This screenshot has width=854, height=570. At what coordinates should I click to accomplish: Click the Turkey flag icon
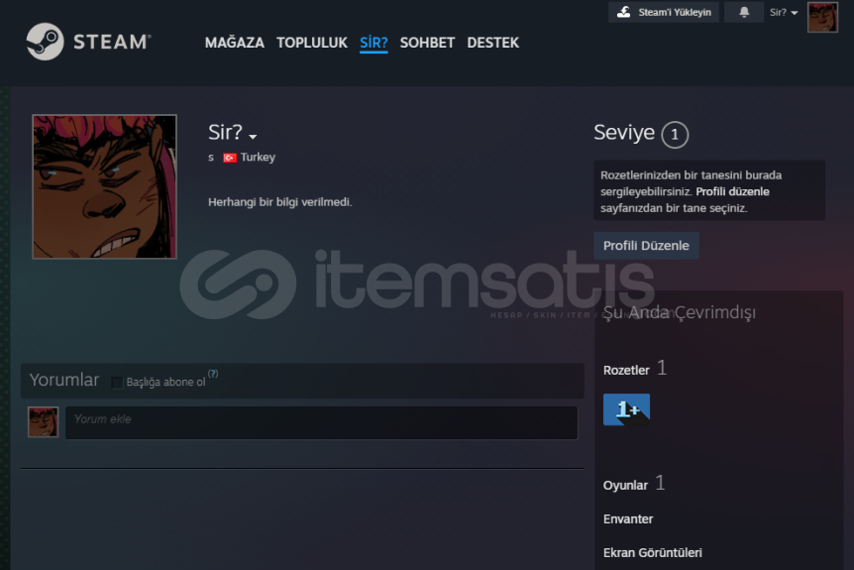click(229, 158)
